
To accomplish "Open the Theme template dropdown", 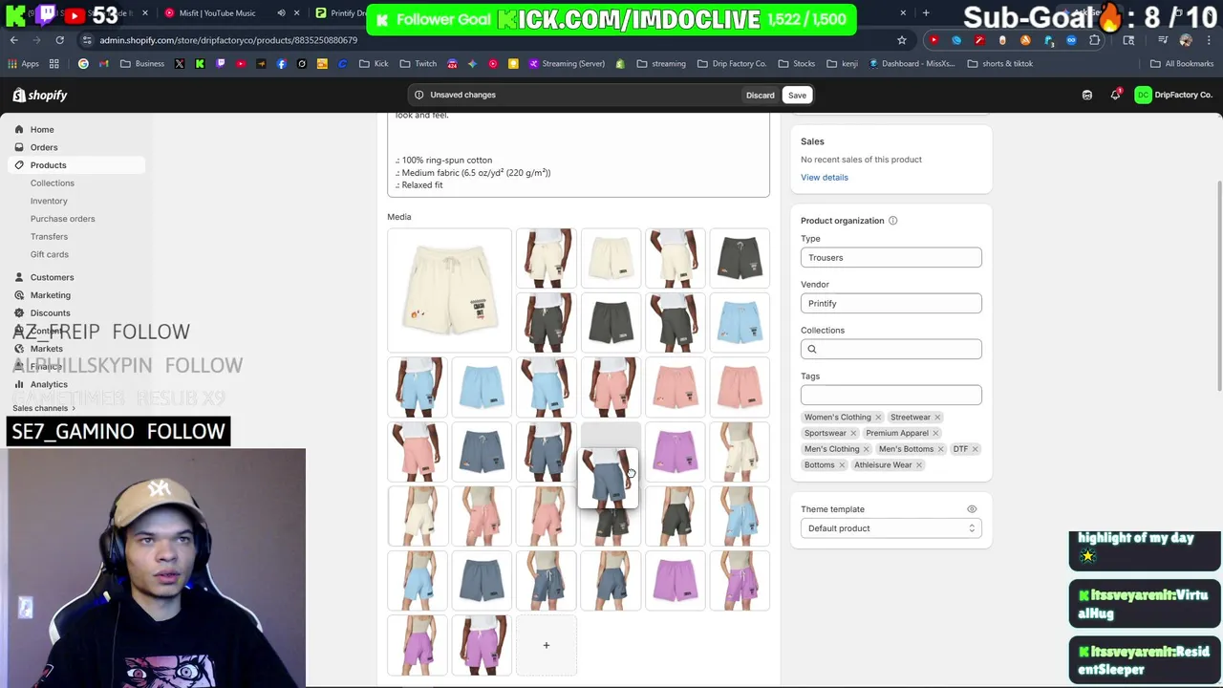I will [890, 528].
